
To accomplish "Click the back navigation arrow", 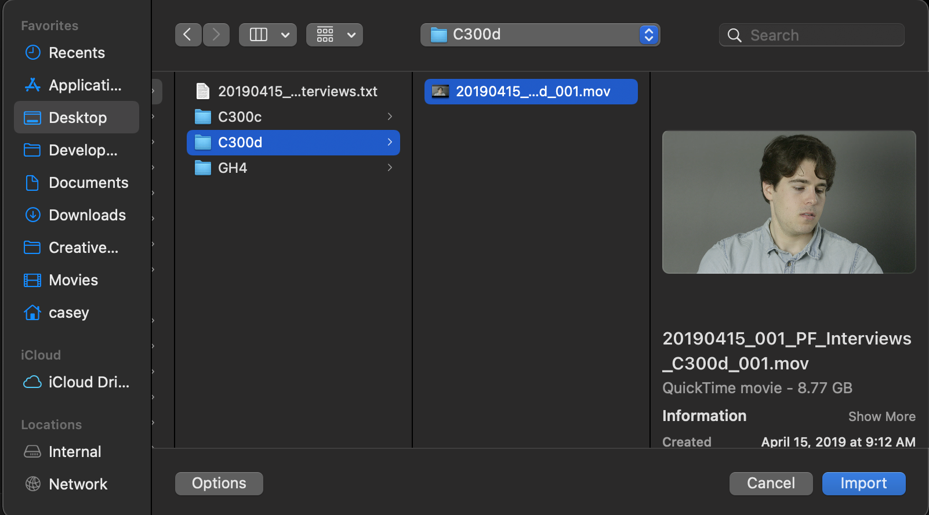I will coord(188,35).
